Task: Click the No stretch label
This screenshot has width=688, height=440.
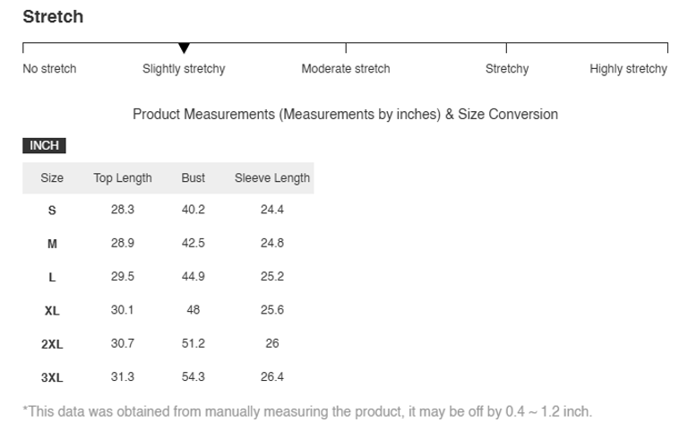Action: pos(49,69)
